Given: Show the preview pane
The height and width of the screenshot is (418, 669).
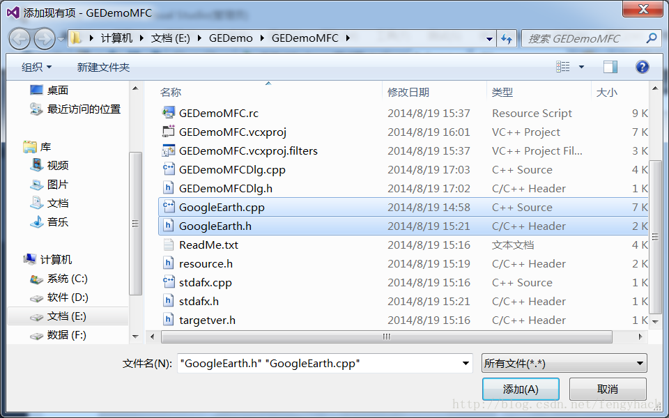Looking at the screenshot, I should pyautogui.click(x=610, y=67).
